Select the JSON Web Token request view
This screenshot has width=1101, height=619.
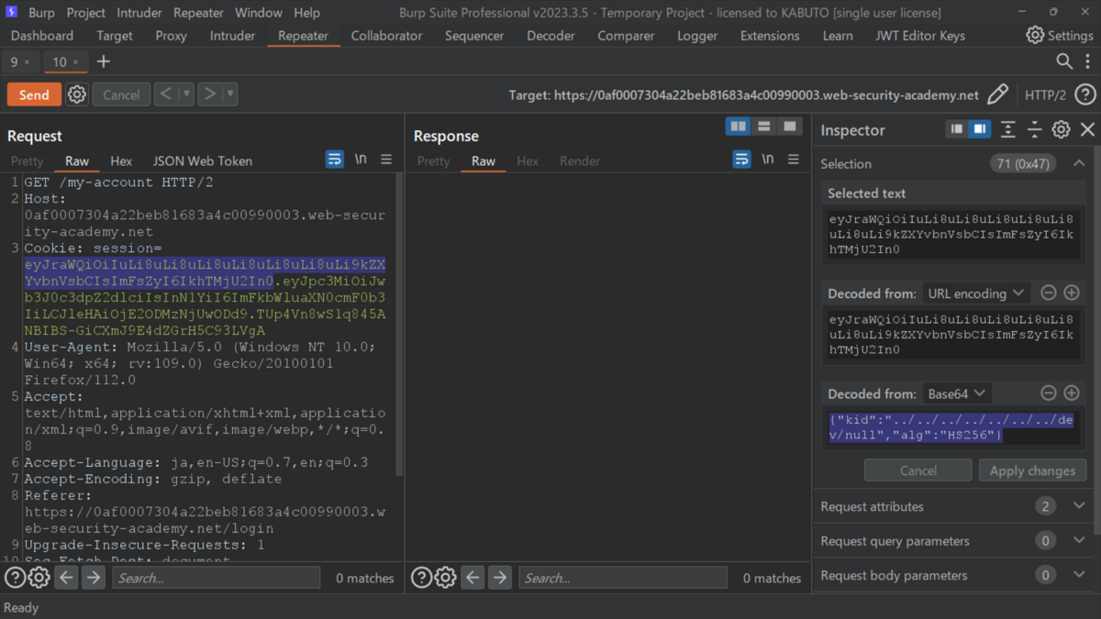[202, 160]
